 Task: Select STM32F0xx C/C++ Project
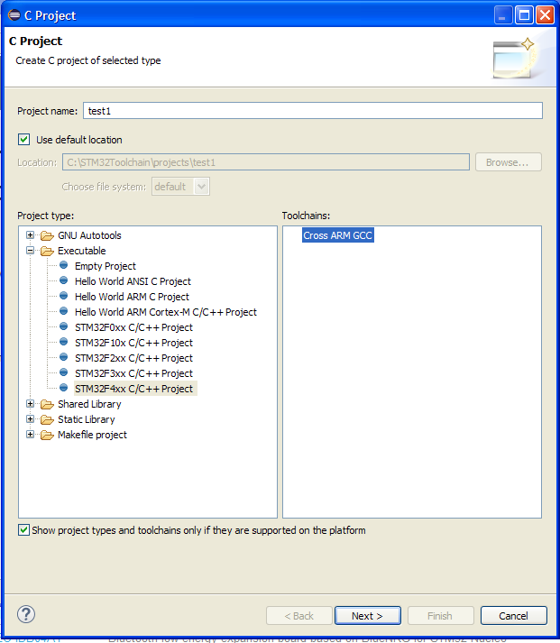click(x=133, y=327)
